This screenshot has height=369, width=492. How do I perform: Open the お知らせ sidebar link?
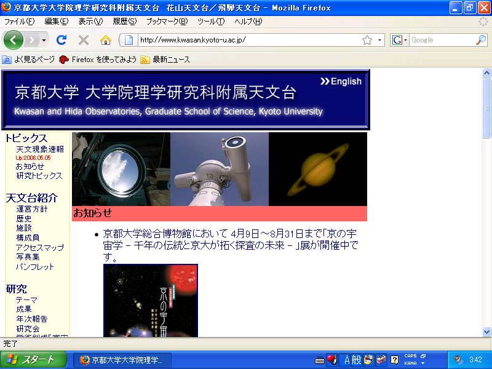pyautogui.click(x=30, y=166)
